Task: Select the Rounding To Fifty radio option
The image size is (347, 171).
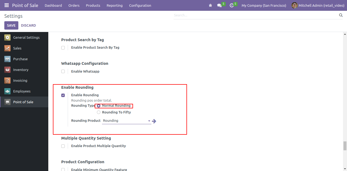Action: (x=98, y=112)
